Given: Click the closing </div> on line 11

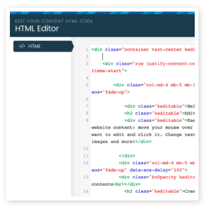Looking at the screenshot, I should tap(127, 156).
